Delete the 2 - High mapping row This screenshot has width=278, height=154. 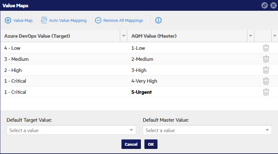point(266,70)
